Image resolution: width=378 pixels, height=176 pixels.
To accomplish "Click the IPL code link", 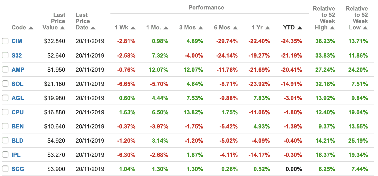I will tap(16, 155).
